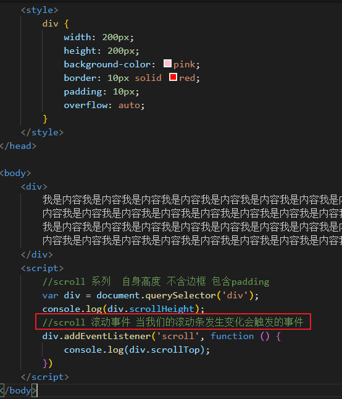
Task: Click the word 'solid' in border value
Action: coord(148,78)
